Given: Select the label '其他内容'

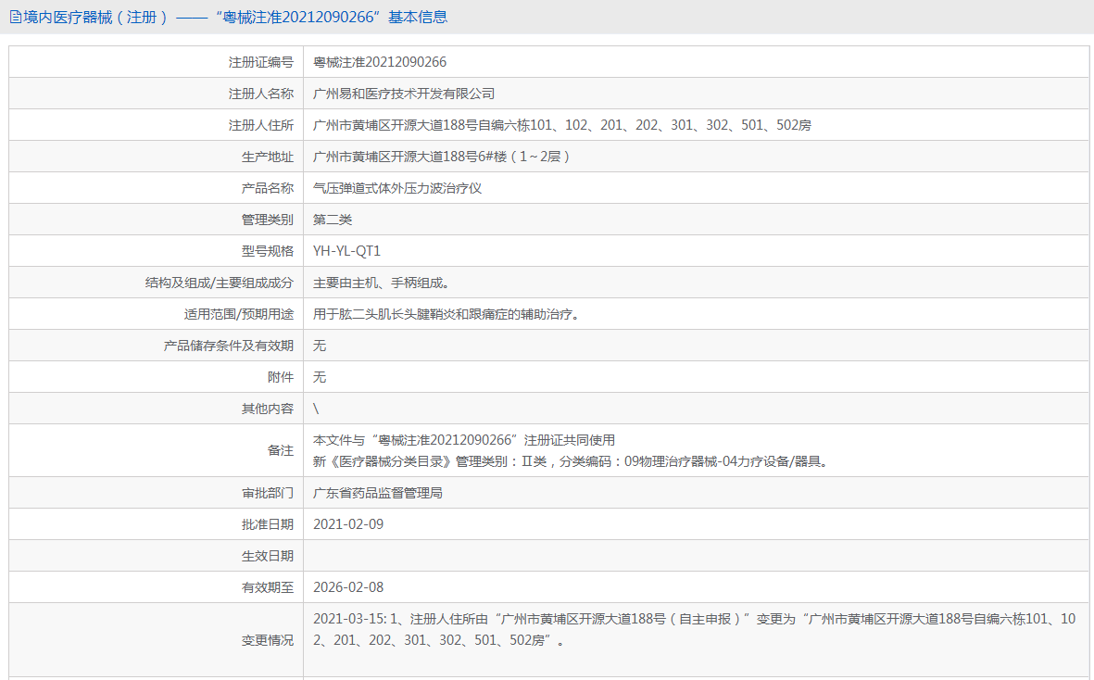Looking at the screenshot, I should pyautogui.click(x=267, y=409).
